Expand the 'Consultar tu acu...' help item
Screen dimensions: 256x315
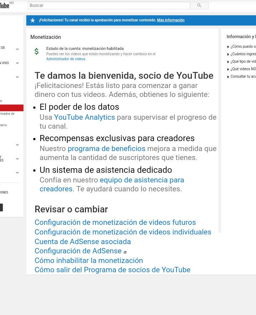(242, 76)
